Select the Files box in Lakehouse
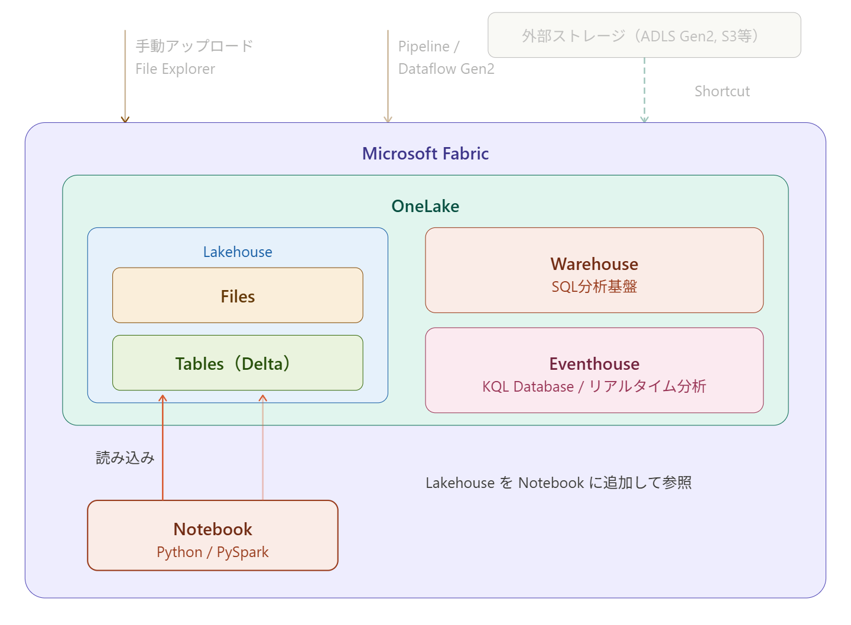851x625 pixels. (x=238, y=295)
